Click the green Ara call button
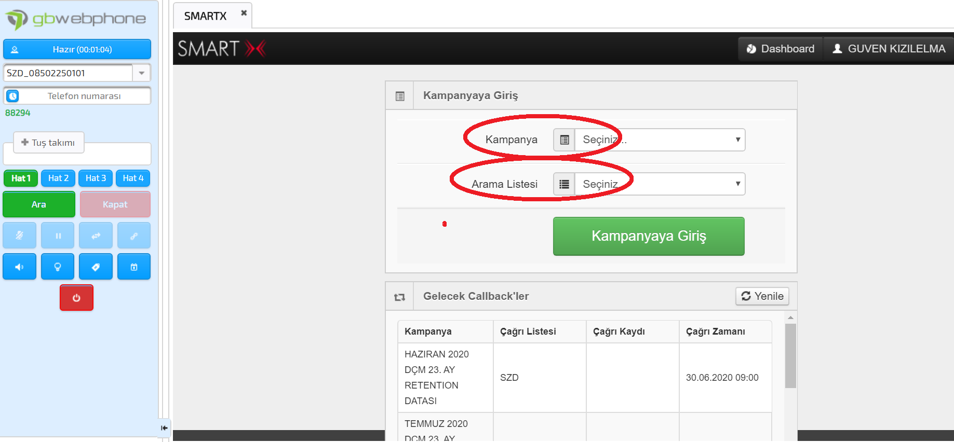 point(39,204)
